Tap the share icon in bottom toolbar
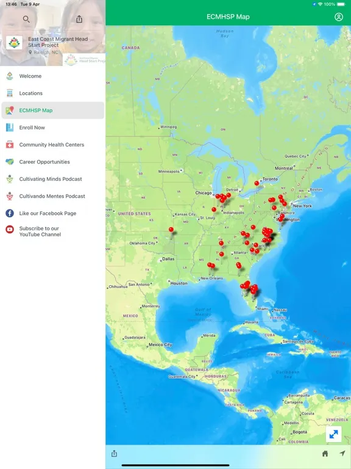Image resolution: width=351 pixels, height=469 pixels. (x=114, y=454)
